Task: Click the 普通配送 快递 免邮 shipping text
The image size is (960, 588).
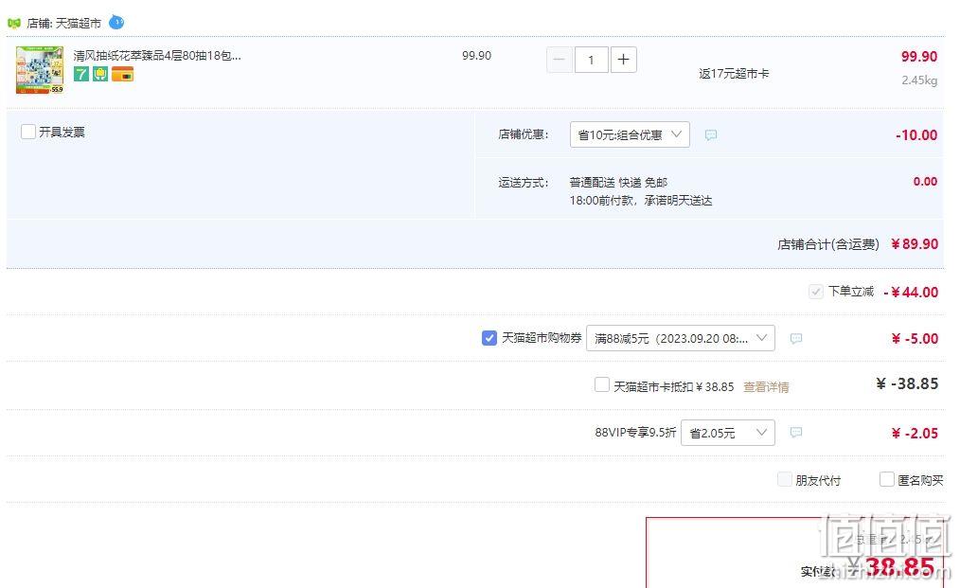Action: 618,182
